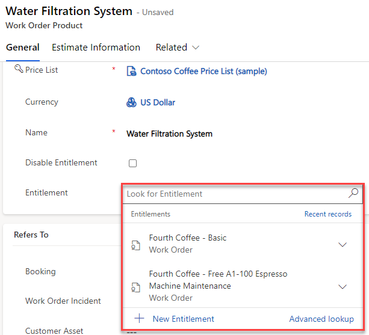Click the Fourth Coffee - Basic entitlement icon
Screen dimensions: 369x335
135,245
